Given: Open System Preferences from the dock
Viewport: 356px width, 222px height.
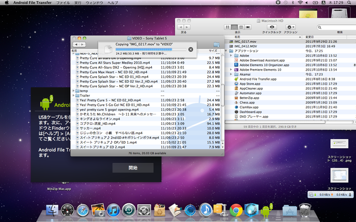Looking at the screenshot, I should [144, 211].
